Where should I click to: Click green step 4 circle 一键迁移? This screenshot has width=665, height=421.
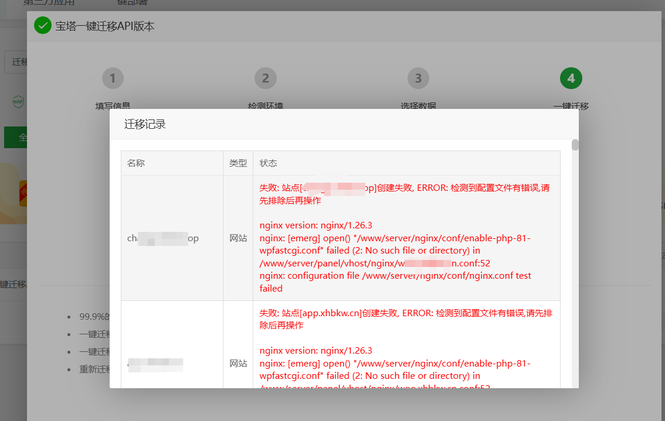pyautogui.click(x=571, y=78)
